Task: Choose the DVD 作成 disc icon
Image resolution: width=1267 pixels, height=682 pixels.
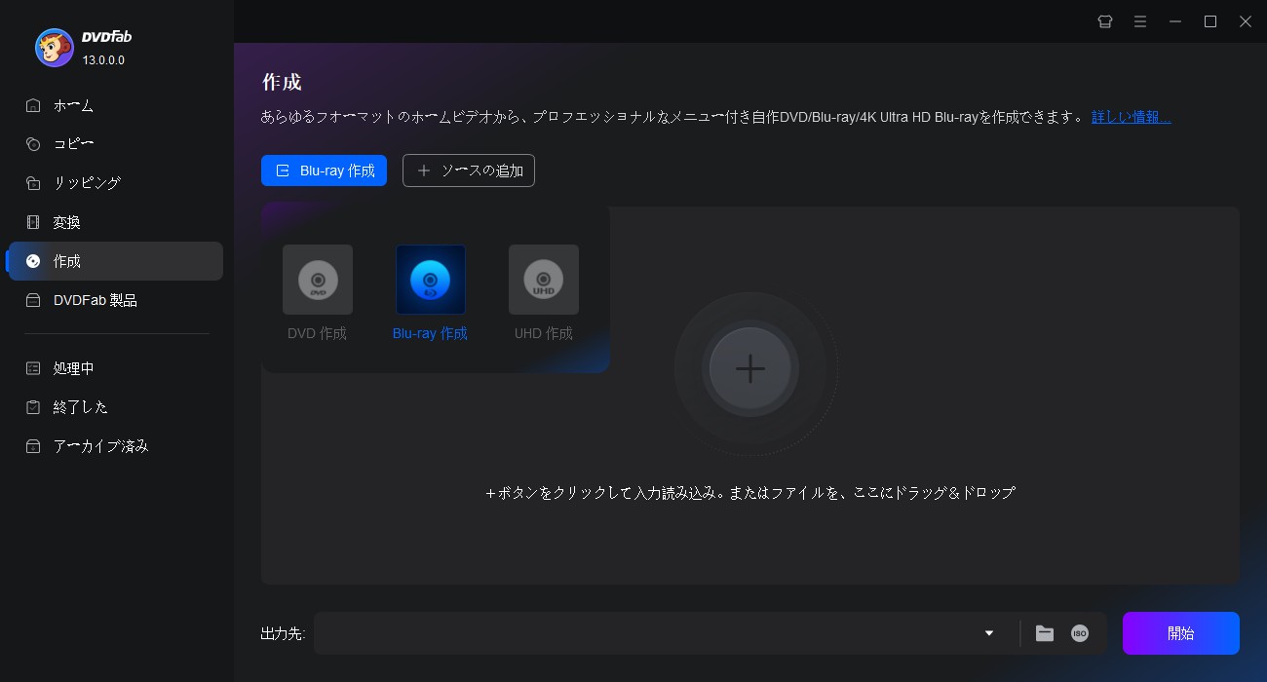Action: (x=318, y=280)
